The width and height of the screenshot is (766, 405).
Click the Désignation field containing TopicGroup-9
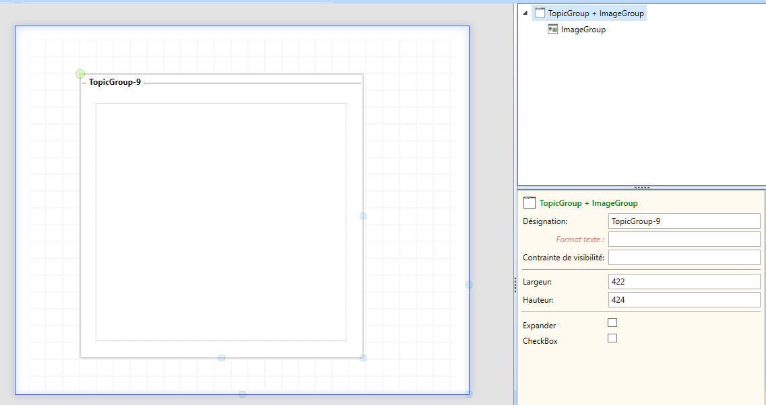coord(684,221)
